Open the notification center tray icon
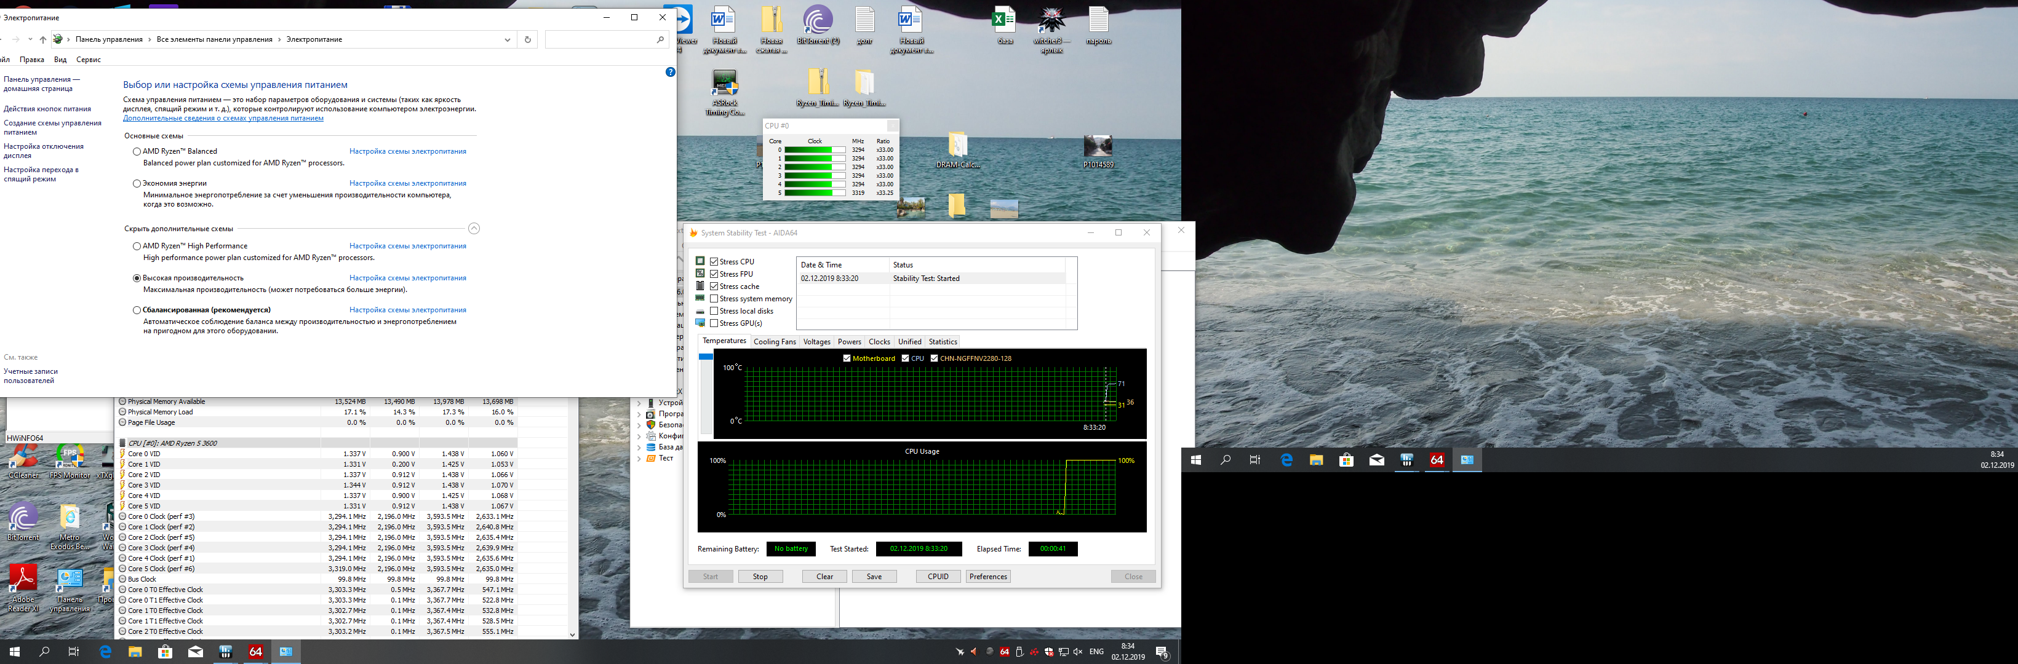This screenshot has height=664, width=2018. pyautogui.click(x=1163, y=652)
